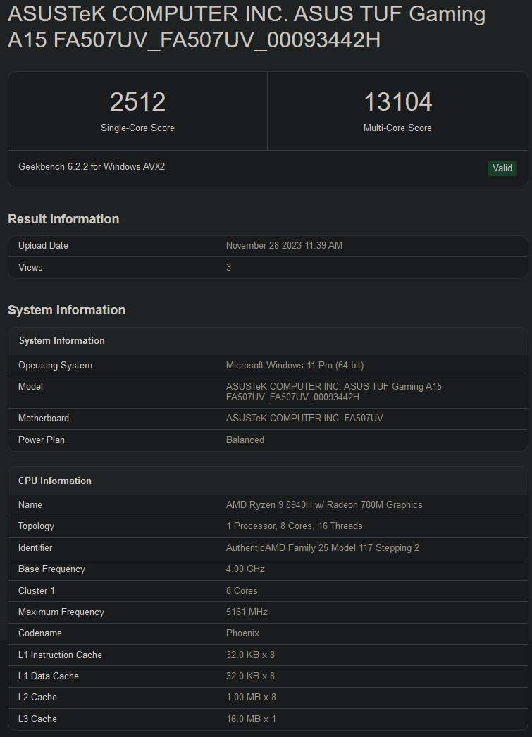Click the Maximum Frequency 5161 MHz value
The width and height of the screenshot is (532, 737).
click(x=247, y=612)
